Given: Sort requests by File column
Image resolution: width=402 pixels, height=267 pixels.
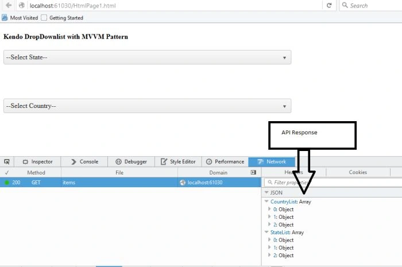Looking at the screenshot, I should tap(119, 173).
